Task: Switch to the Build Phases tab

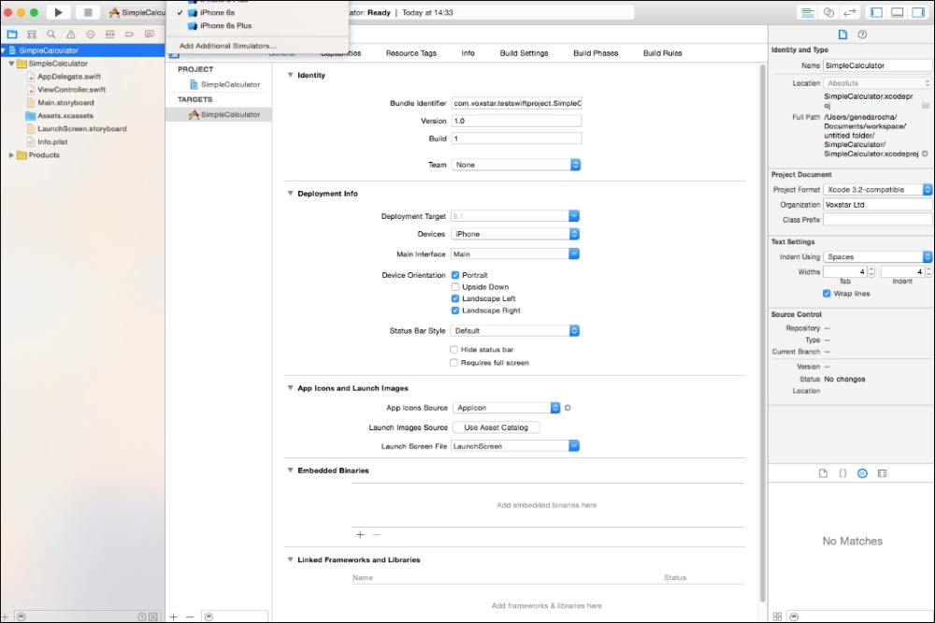Action: (595, 53)
